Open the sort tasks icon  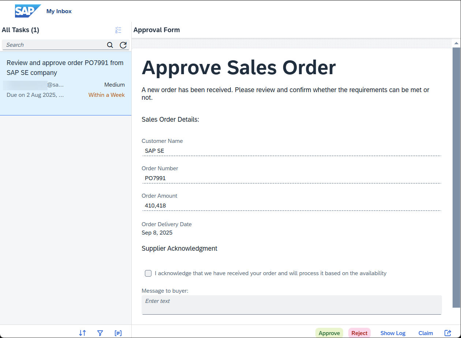pyautogui.click(x=83, y=333)
